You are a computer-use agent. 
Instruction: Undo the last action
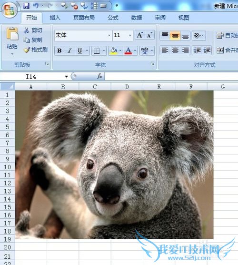click(36, 6)
